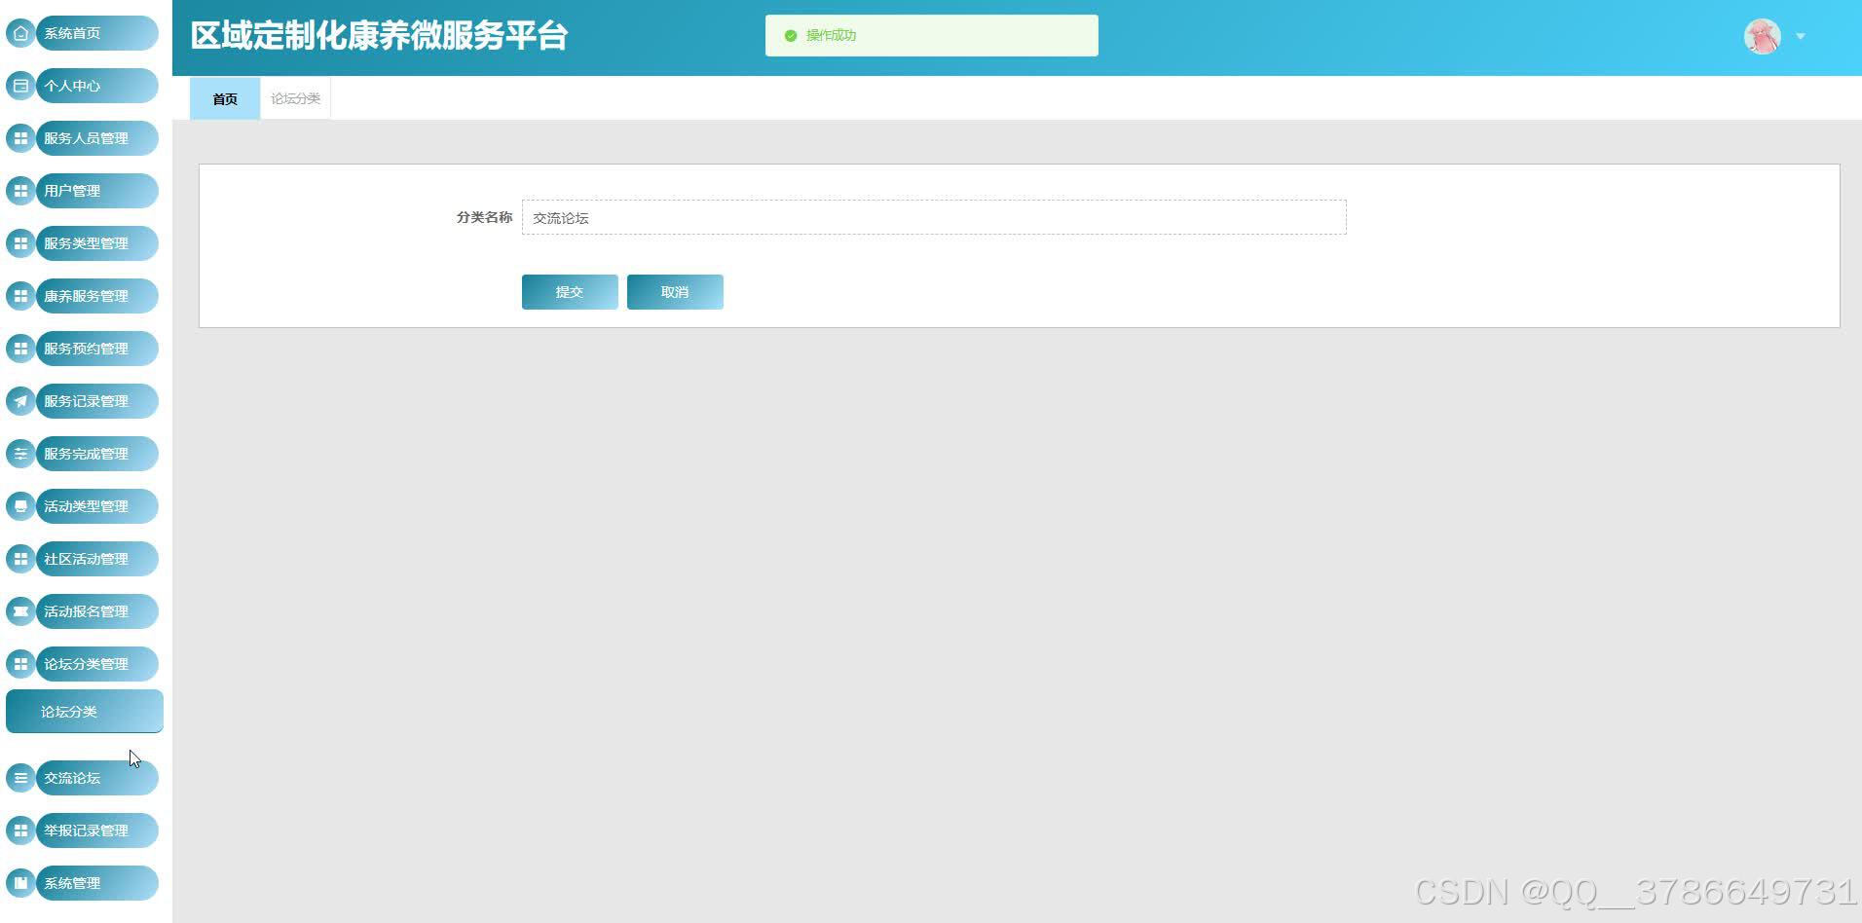Click the ticket icon beside 活动报名管理
The image size is (1862, 923).
point(20,611)
